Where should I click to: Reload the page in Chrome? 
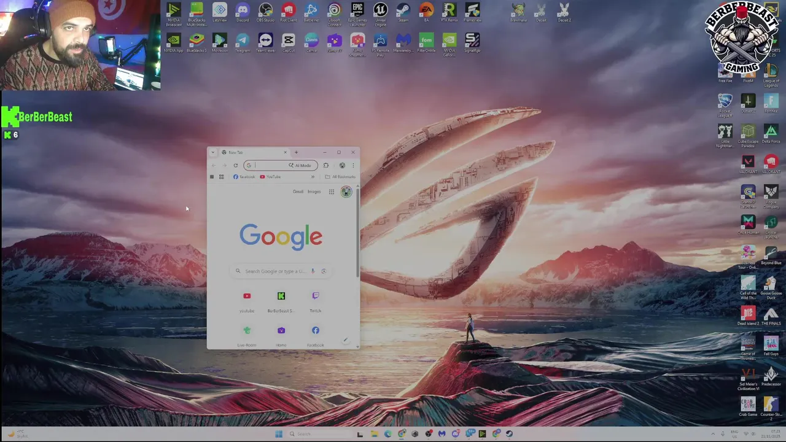click(x=235, y=165)
